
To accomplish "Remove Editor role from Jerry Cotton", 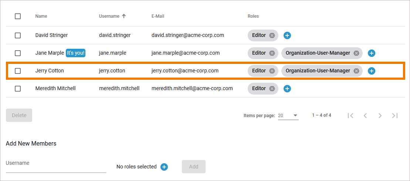I will (x=272, y=71).
